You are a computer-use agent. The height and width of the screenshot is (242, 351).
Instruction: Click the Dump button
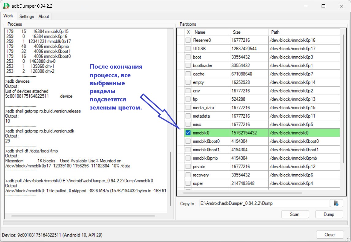click(x=329, y=214)
